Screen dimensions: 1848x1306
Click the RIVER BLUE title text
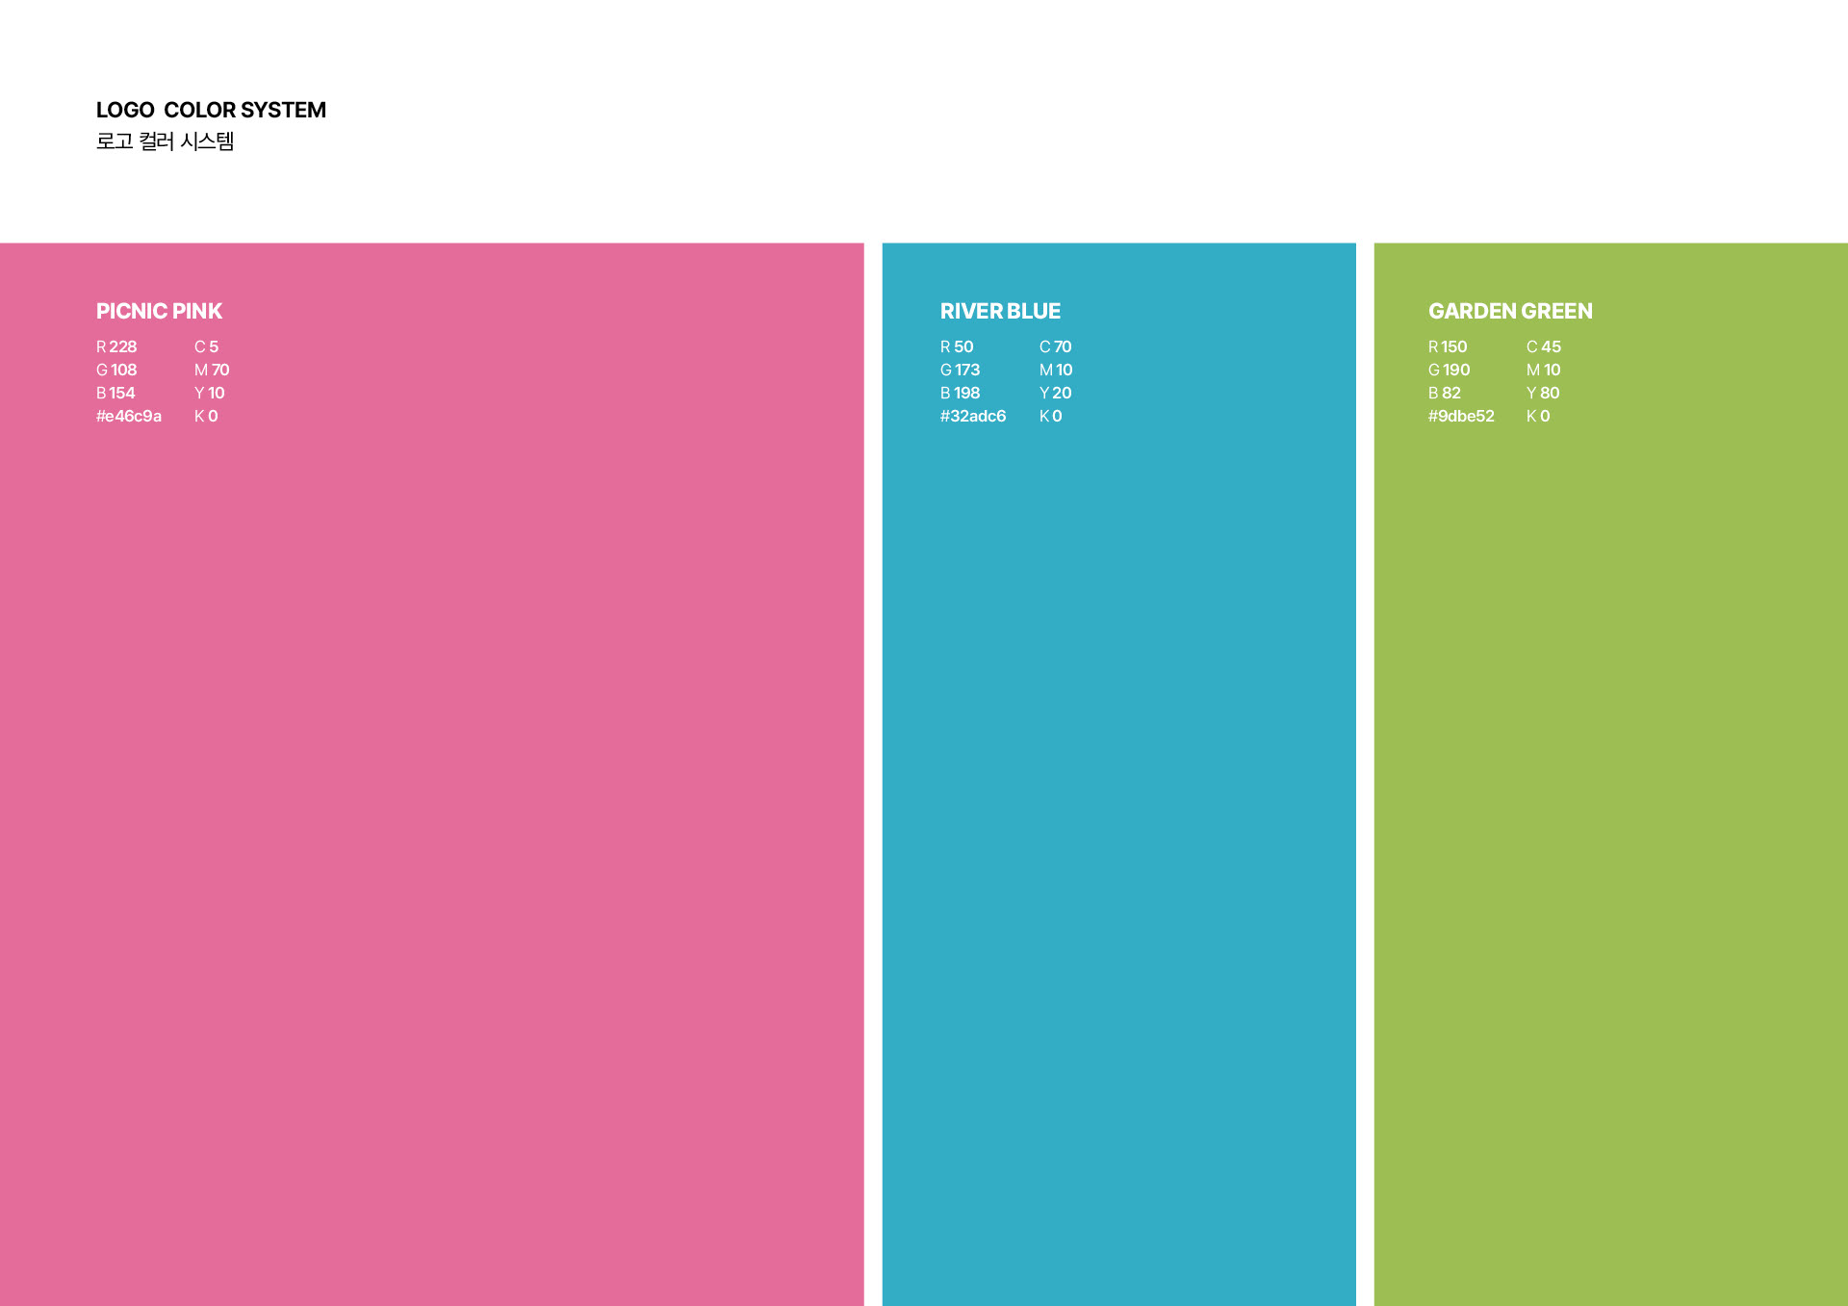[x=1000, y=311]
